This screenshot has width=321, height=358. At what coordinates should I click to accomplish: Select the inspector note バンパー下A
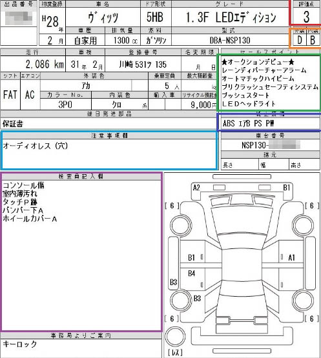pos(23,210)
